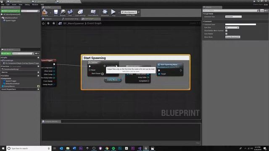Add a new event dispatcher with the plus icon
Viewport: 269px width, 151px height.
(x=38, y=89)
